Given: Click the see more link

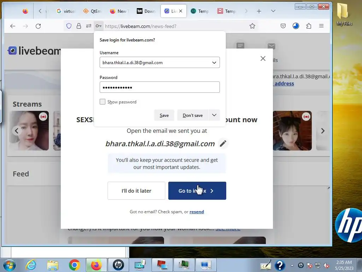Looking at the screenshot, I should pos(228,229).
